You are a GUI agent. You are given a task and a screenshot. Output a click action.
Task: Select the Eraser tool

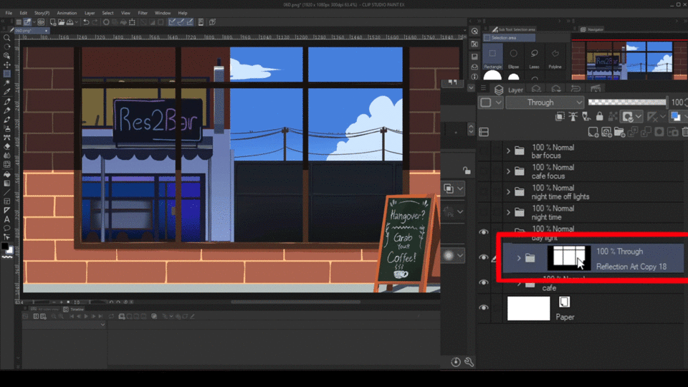(x=7, y=146)
